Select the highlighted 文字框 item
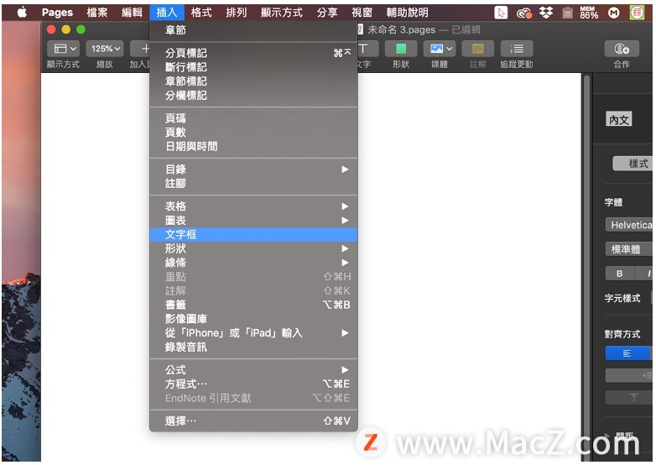656x465 pixels. 253,234
